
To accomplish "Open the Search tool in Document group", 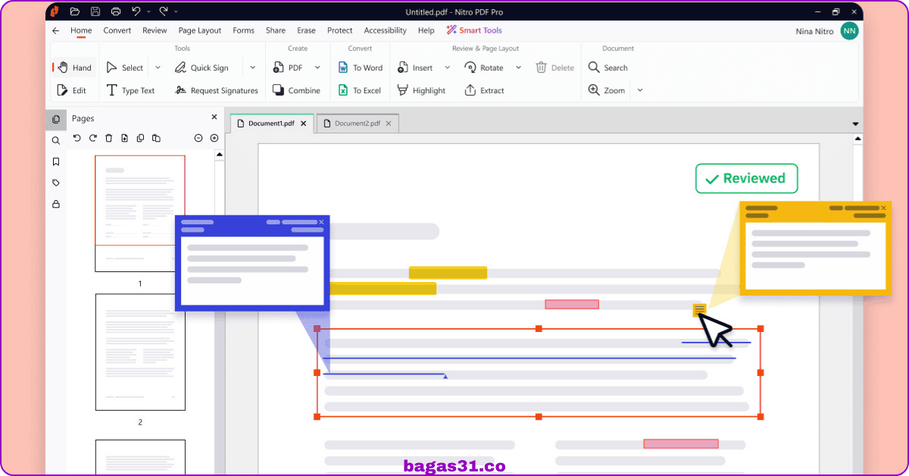I will point(608,67).
